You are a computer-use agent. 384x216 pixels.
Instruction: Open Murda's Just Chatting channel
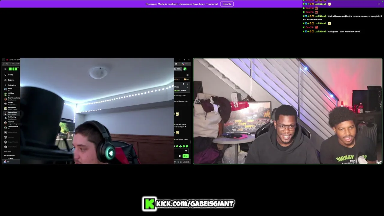point(11,103)
